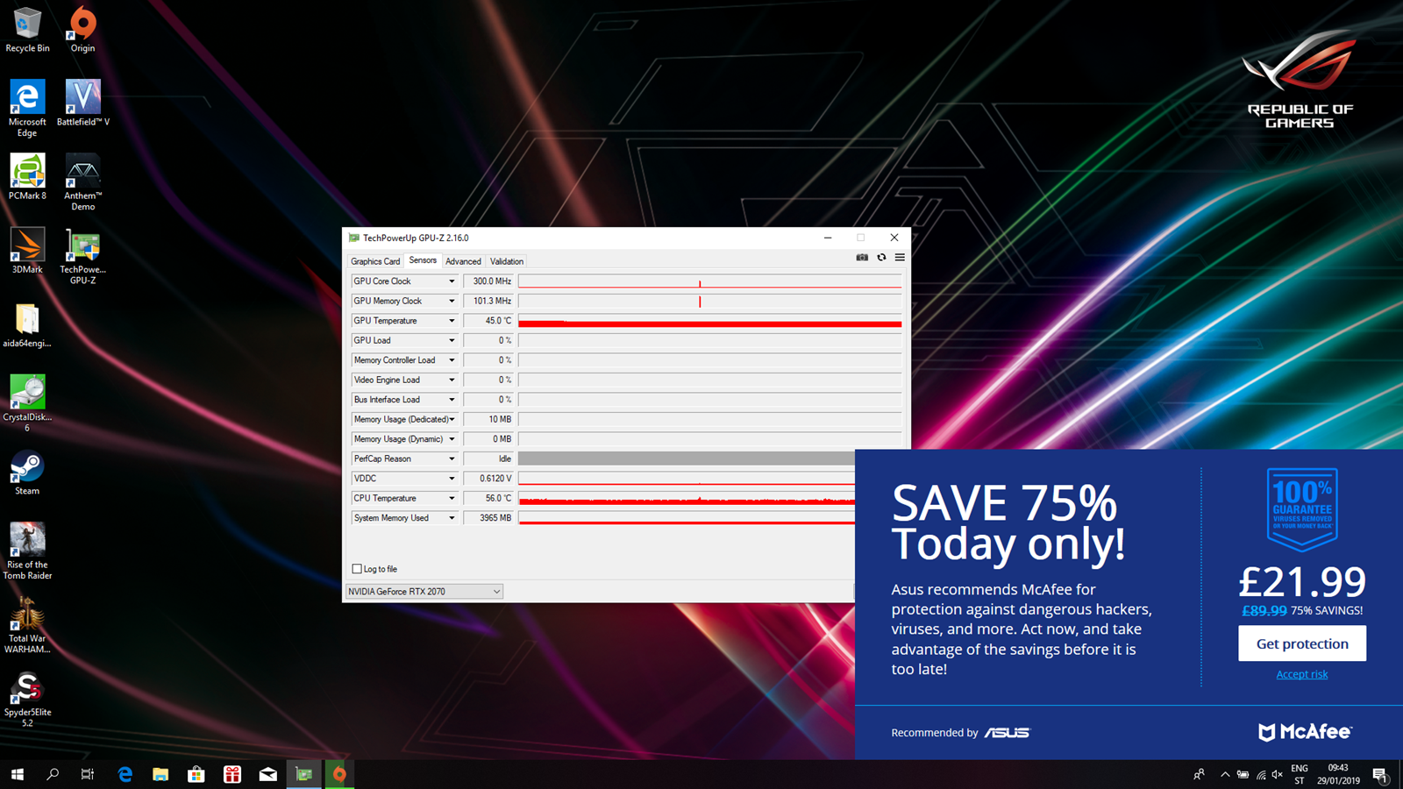This screenshot has height=789, width=1403.
Task: Click the PerfCap Reason gray graph bar
Action: click(687, 458)
